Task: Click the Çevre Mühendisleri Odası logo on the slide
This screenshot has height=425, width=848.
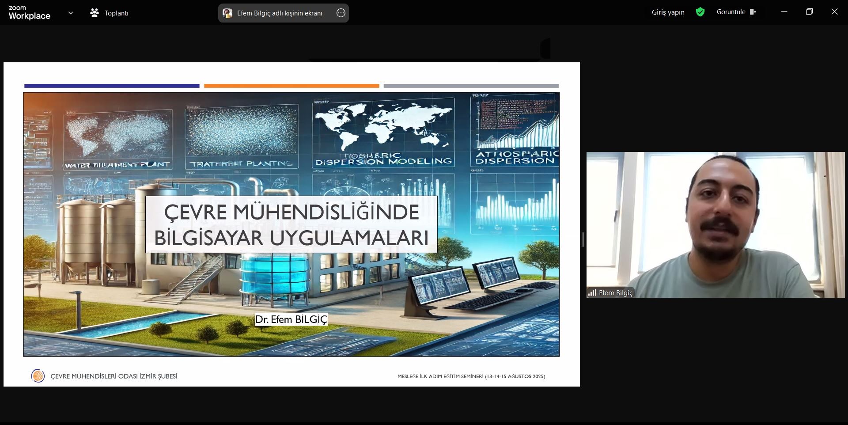Action: (38, 376)
